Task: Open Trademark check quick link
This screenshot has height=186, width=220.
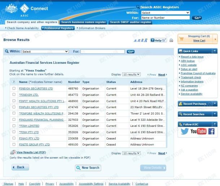Action: [x=191, y=77]
